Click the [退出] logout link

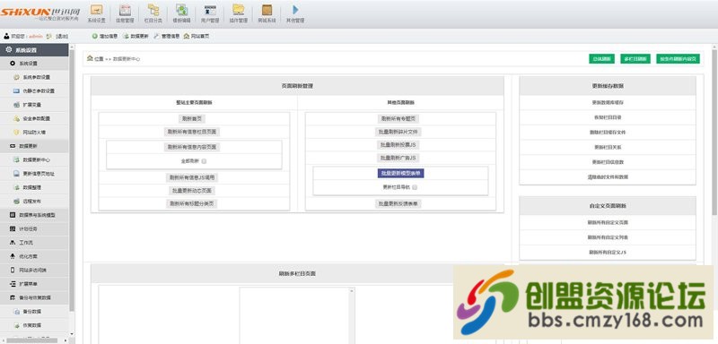pyautogui.click(x=62, y=36)
